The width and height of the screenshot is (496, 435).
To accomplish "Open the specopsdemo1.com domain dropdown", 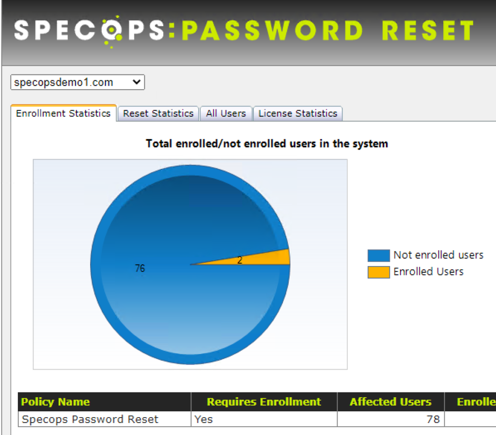I will pos(77,82).
